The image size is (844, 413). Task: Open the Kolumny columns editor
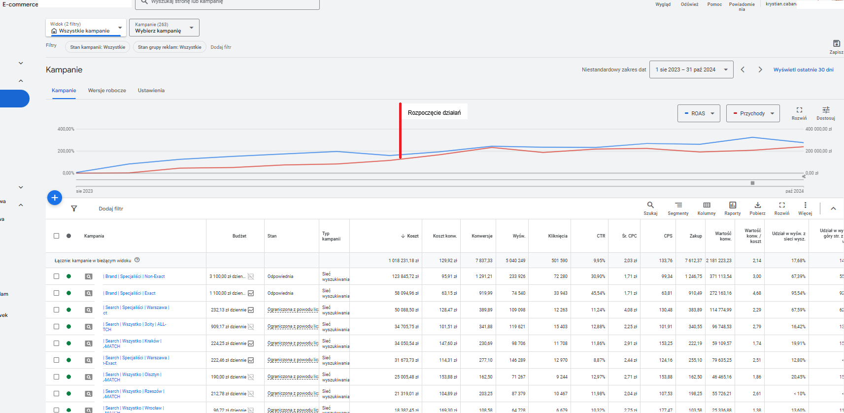coord(707,208)
